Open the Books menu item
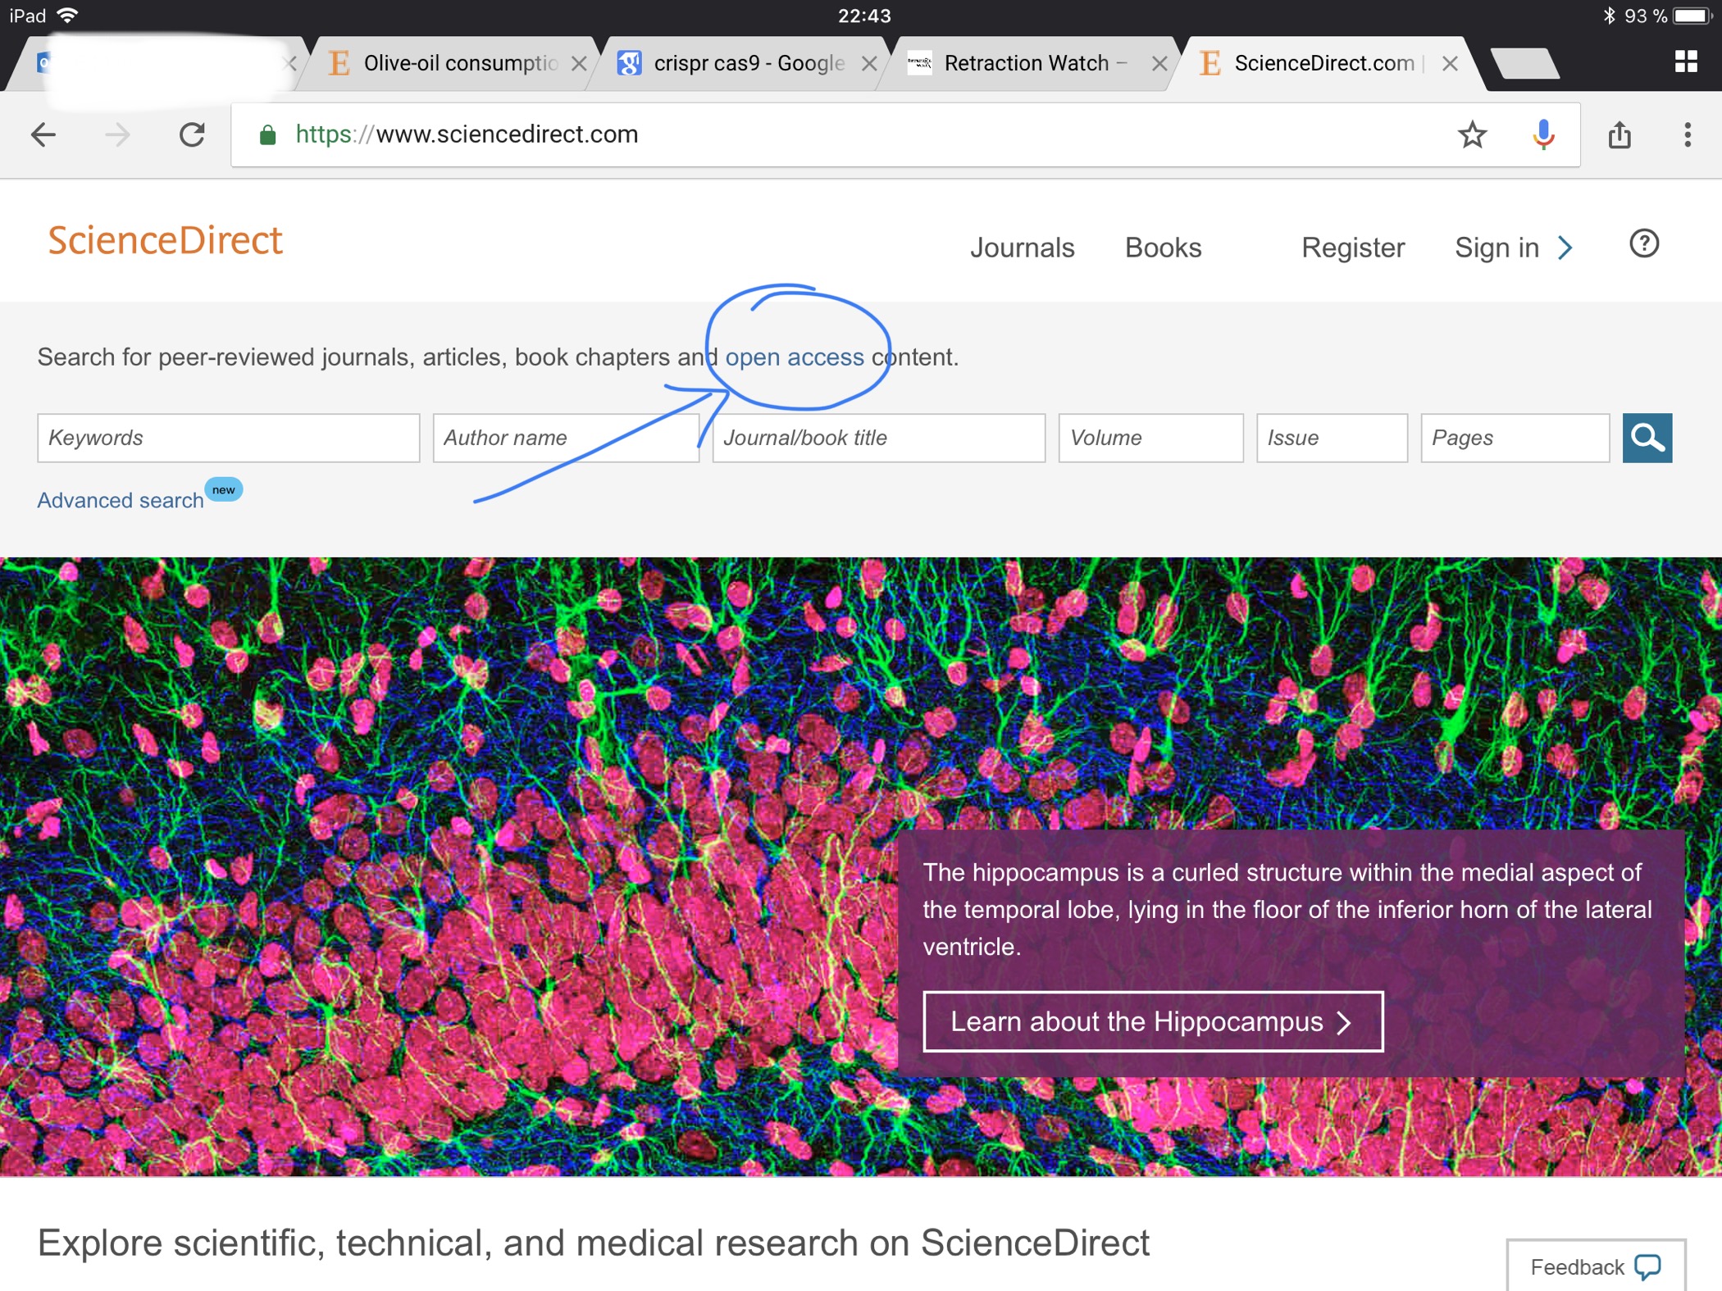 pyautogui.click(x=1163, y=248)
